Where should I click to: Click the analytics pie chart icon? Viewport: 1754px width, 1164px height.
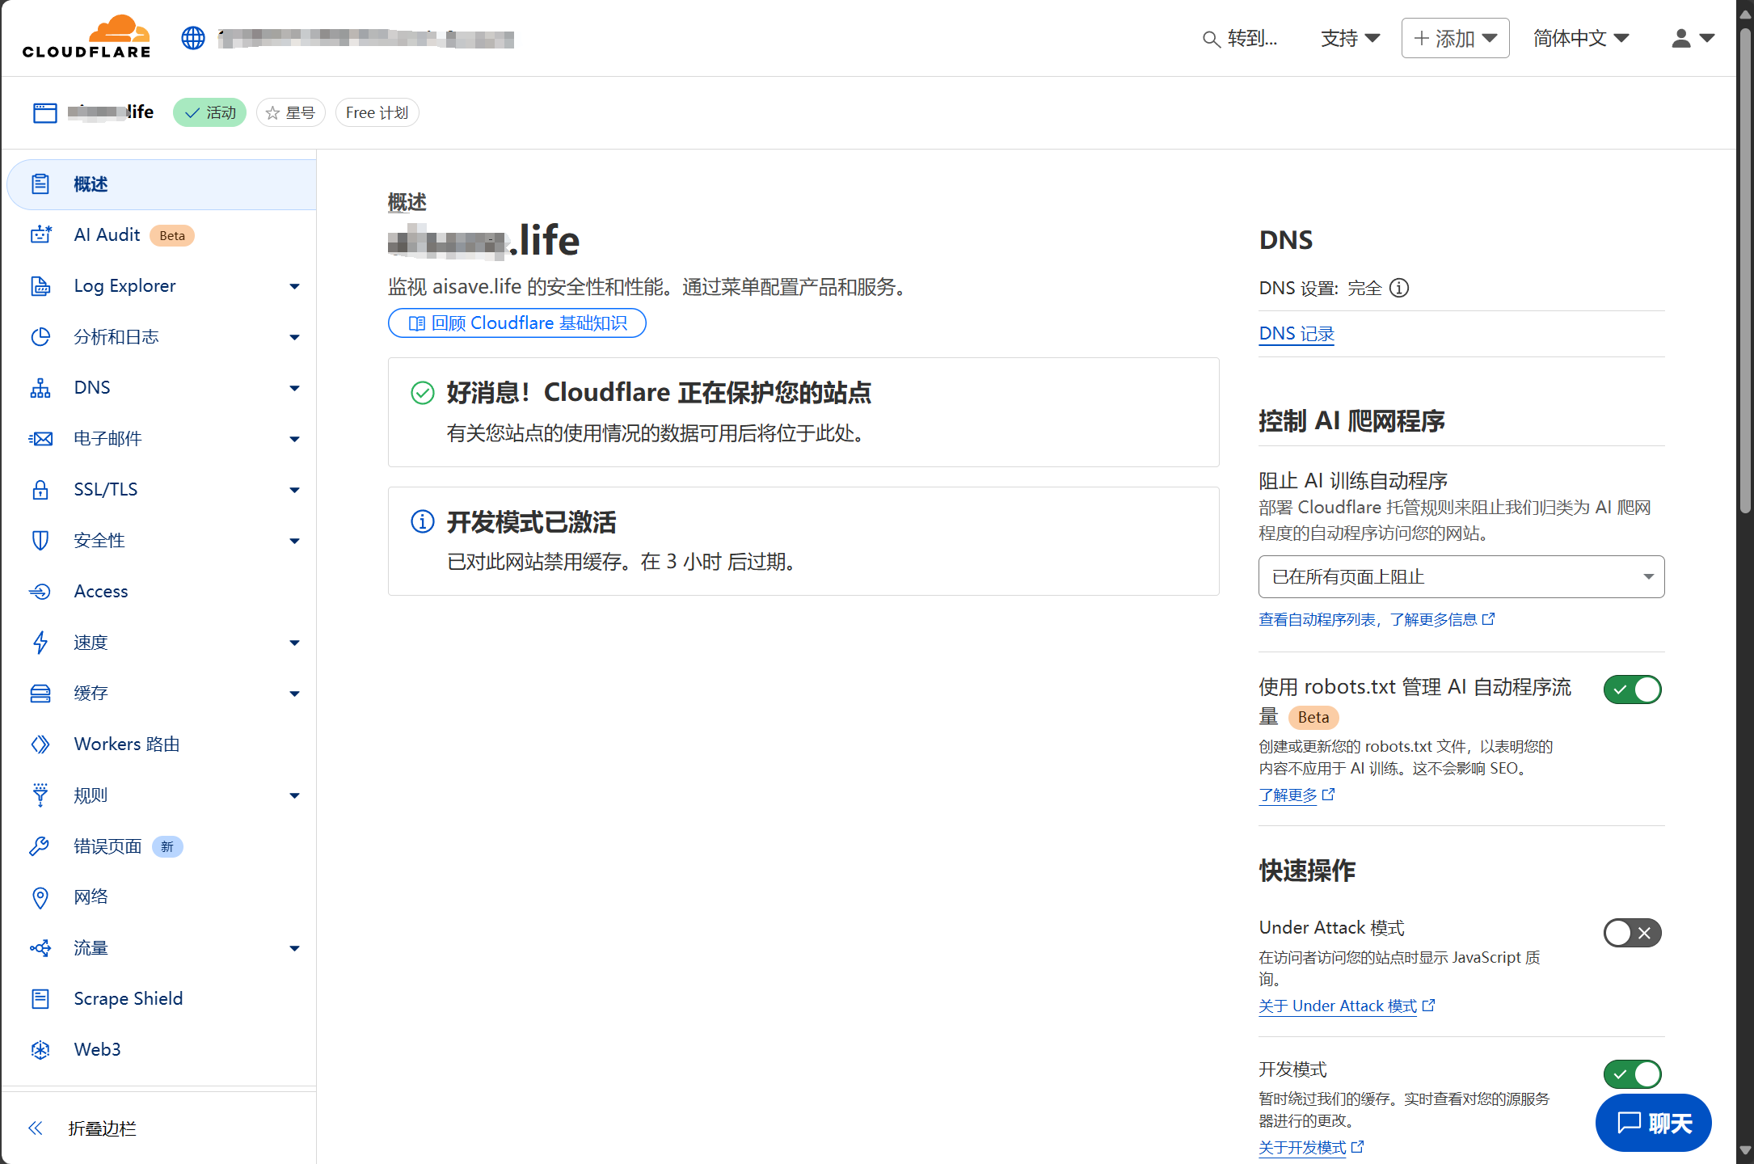tap(40, 337)
